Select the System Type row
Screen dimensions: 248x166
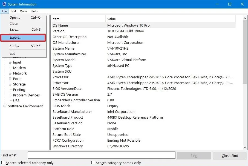click(144, 66)
